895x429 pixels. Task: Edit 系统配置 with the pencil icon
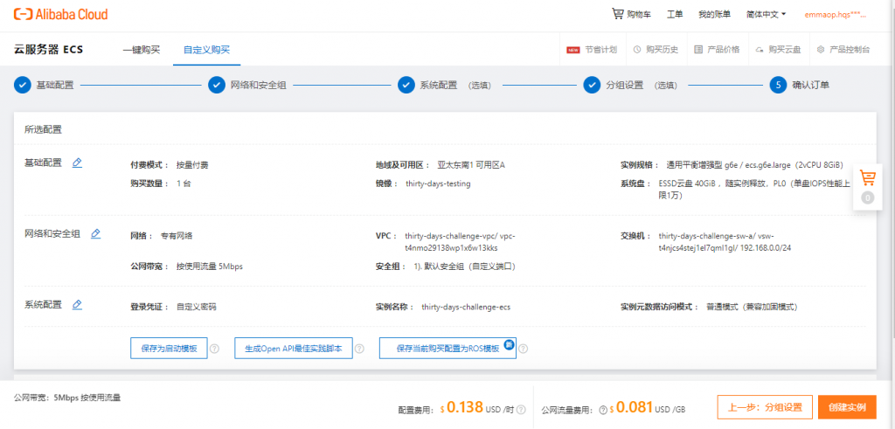(x=77, y=304)
